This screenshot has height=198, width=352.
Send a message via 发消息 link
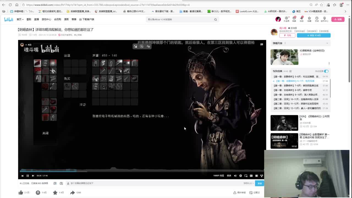293,28
